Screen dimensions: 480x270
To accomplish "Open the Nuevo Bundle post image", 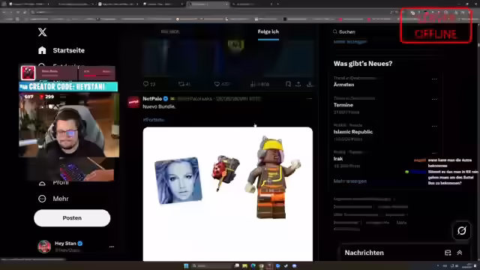I will pyautogui.click(x=228, y=193).
